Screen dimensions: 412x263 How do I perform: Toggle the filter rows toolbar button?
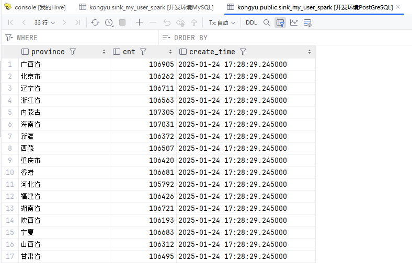pyautogui.click(x=280, y=22)
